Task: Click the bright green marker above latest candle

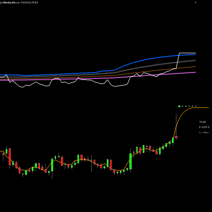Action: 179,106
